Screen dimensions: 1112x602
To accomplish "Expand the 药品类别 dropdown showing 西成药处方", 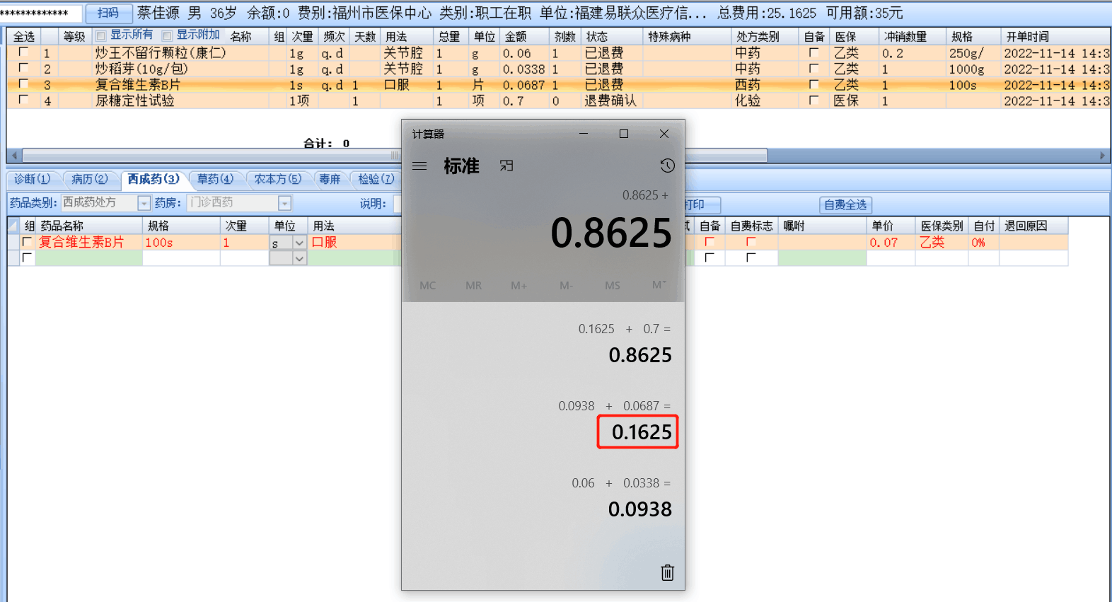I will click(x=144, y=203).
